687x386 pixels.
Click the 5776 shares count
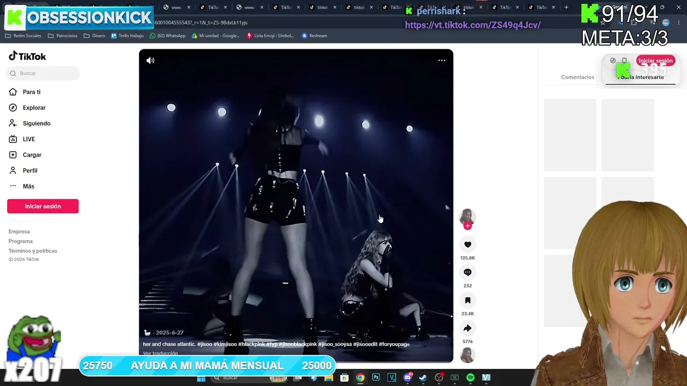pos(467,342)
